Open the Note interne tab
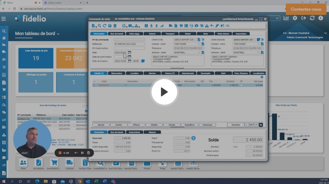Screen dimensions: 329x184 (x=223, y=34)
